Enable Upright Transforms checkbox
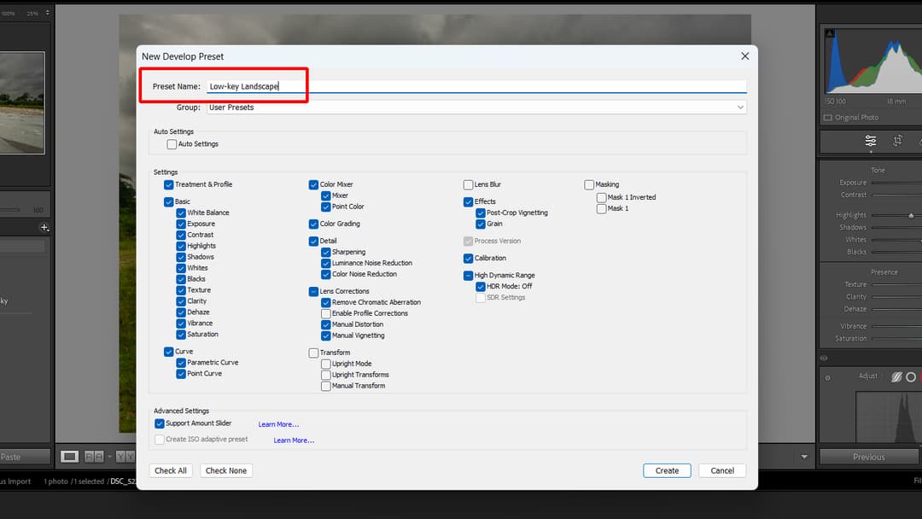 coord(326,375)
